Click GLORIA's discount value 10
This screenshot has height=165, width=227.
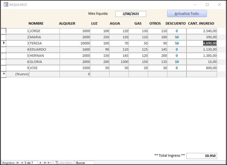click(177, 62)
